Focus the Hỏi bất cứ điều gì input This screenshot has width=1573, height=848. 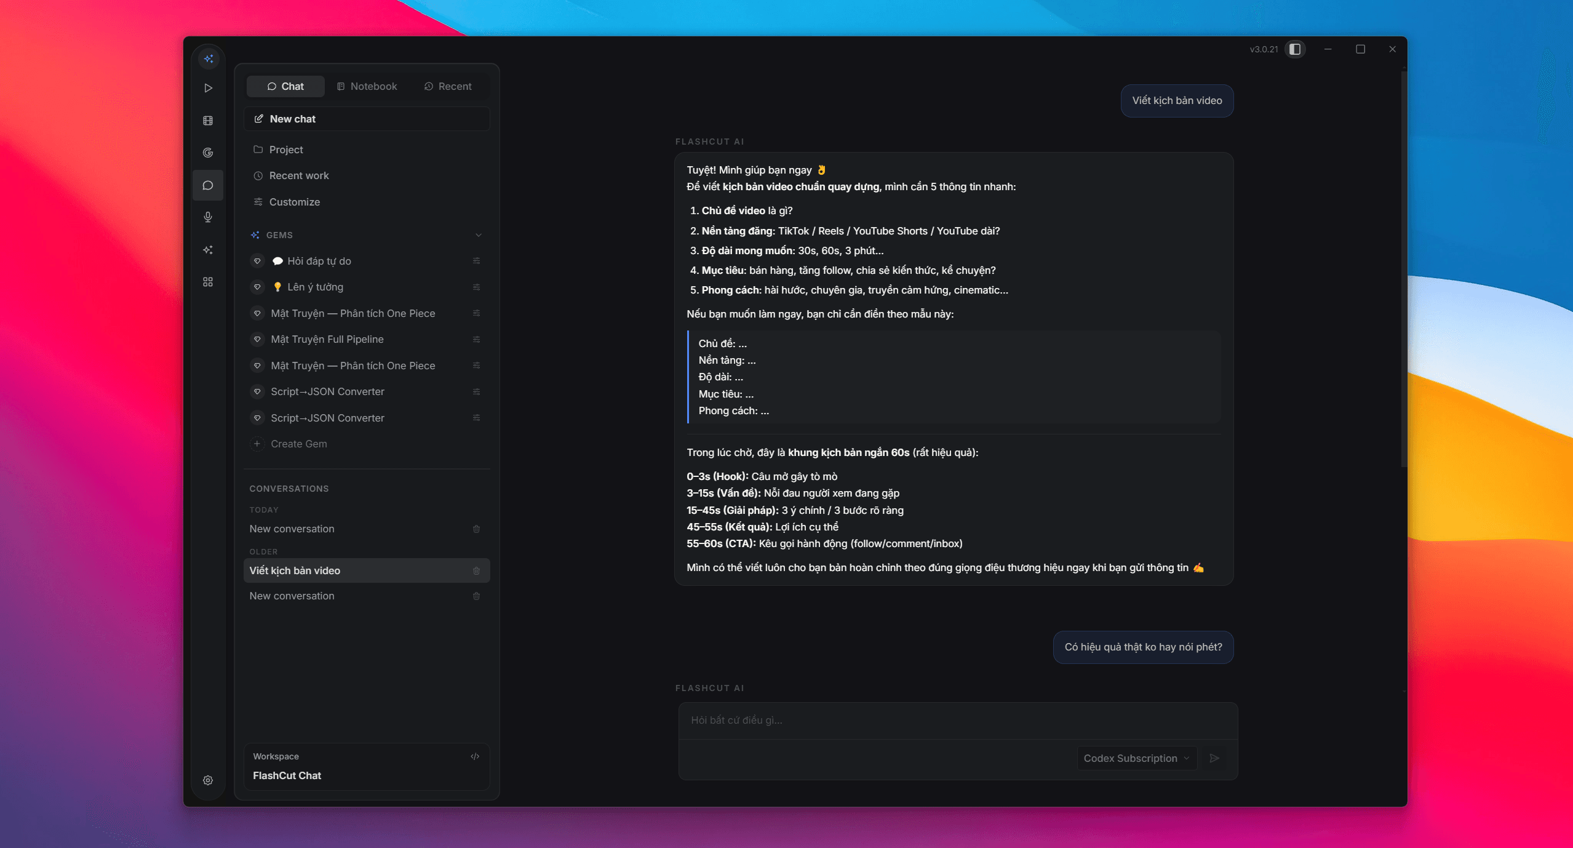958,720
